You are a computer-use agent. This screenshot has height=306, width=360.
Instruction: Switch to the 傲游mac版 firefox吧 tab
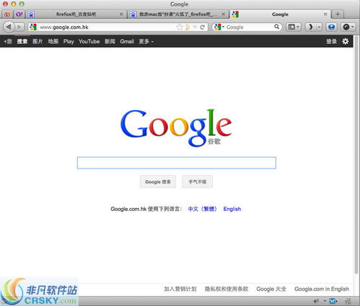click(x=177, y=14)
